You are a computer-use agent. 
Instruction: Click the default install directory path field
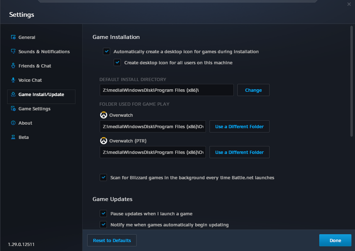point(167,90)
